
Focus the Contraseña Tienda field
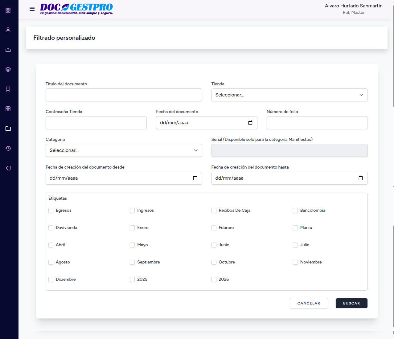pos(96,123)
